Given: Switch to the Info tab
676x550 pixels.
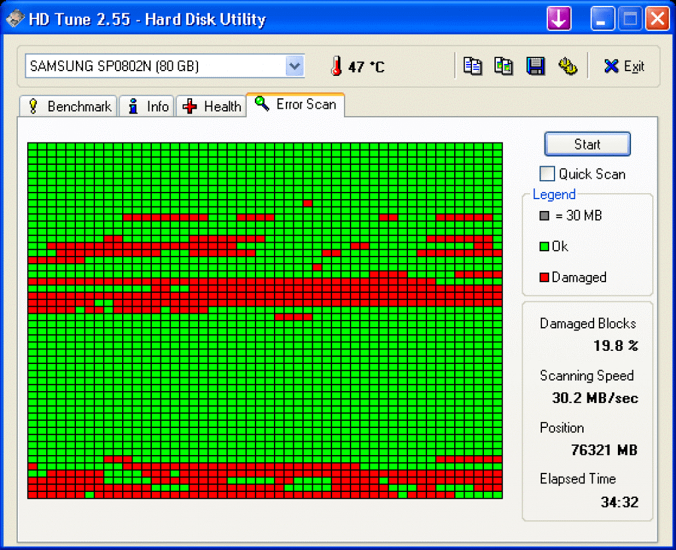Looking at the screenshot, I should 147,106.
